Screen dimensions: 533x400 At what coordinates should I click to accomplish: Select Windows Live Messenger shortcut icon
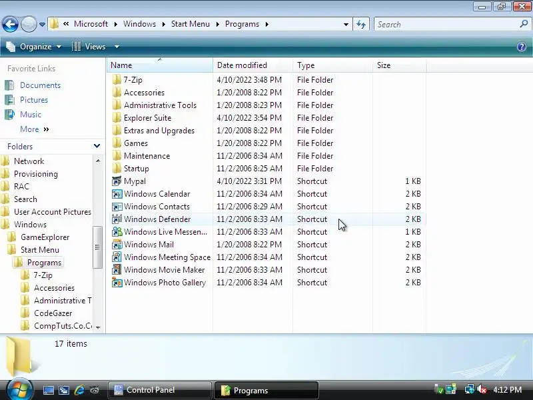[117, 231]
